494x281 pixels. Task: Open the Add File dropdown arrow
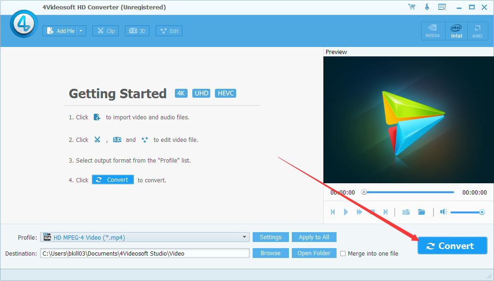click(81, 31)
